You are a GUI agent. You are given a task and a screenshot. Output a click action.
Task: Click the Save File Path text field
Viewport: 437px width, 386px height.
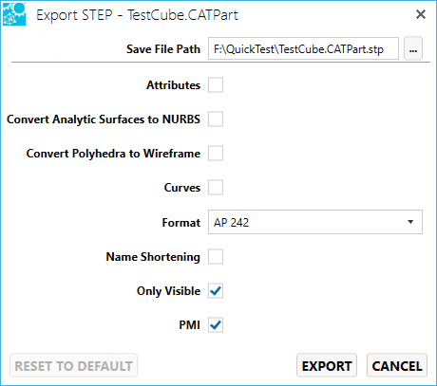click(303, 48)
